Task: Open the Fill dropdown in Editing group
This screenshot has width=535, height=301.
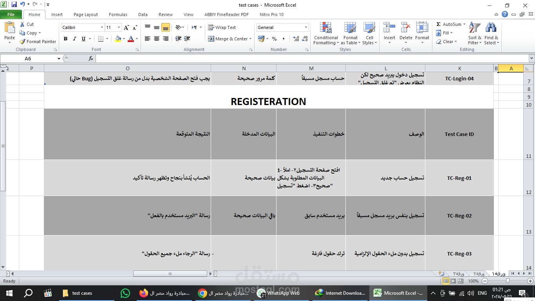Action: point(446,33)
